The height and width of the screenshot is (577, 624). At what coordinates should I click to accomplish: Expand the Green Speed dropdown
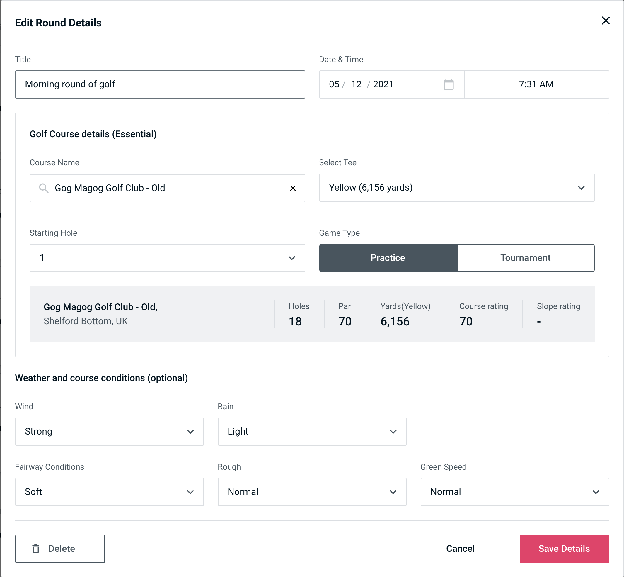coord(514,491)
